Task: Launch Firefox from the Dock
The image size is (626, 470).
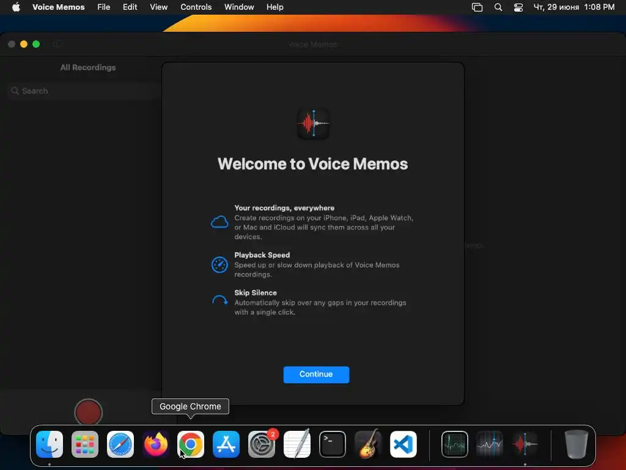Action: point(156,444)
